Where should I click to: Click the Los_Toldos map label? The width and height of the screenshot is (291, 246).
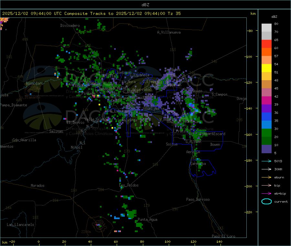point(129,185)
